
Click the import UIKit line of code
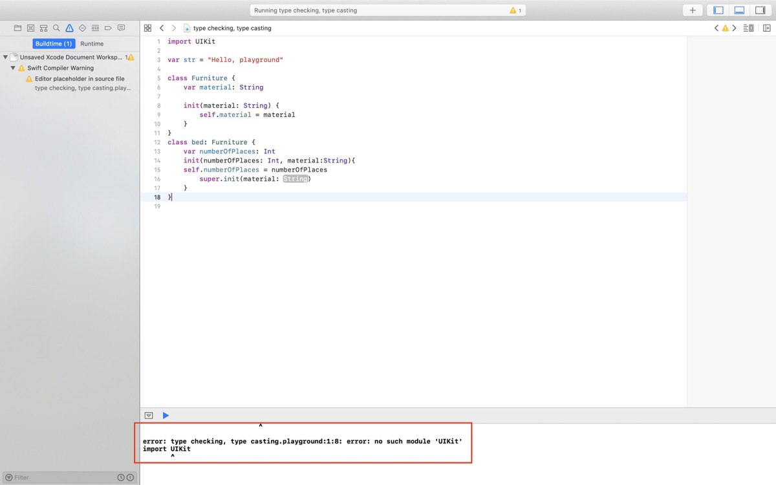click(x=191, y=41)
